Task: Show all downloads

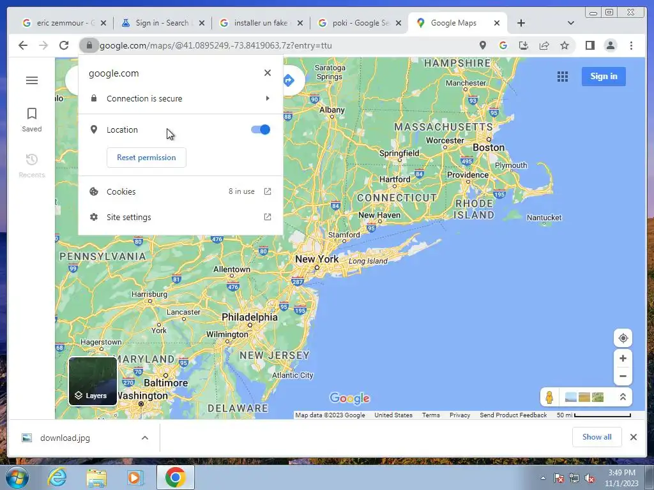Action: point(597,436)
